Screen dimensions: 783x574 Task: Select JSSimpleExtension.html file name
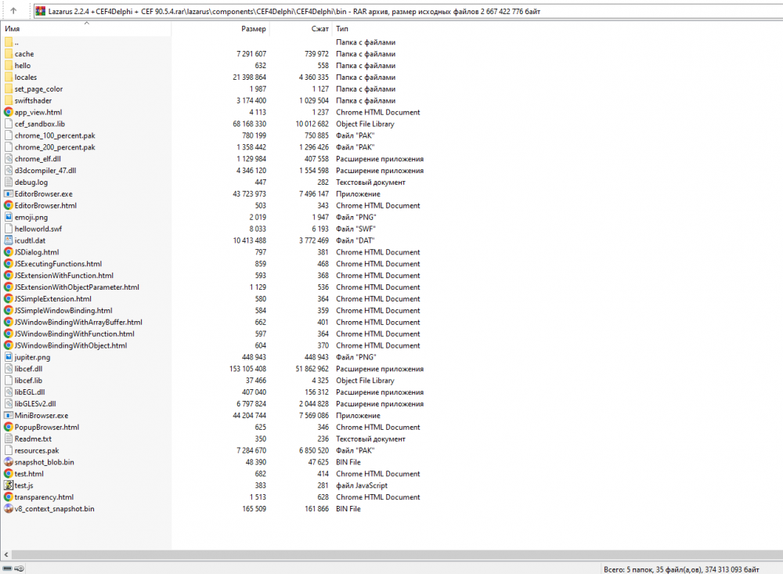click(53, 298)
